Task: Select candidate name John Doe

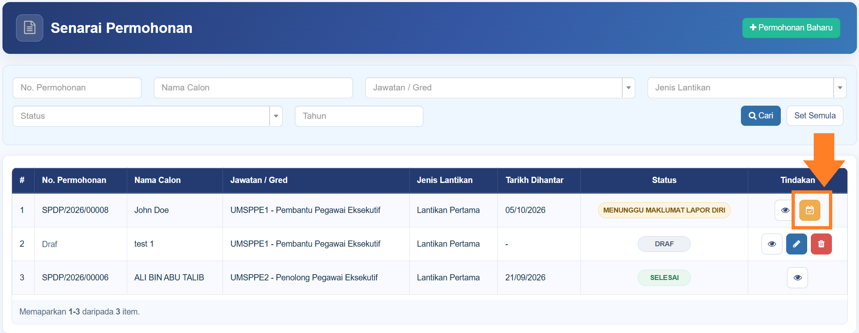Action: [x=151, y=210]
